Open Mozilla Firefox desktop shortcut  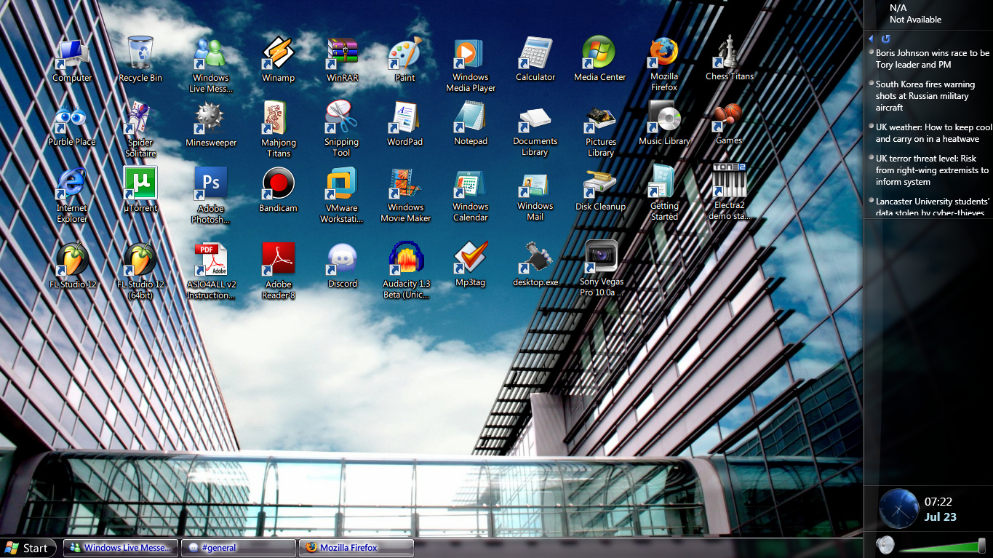point(664,65)
